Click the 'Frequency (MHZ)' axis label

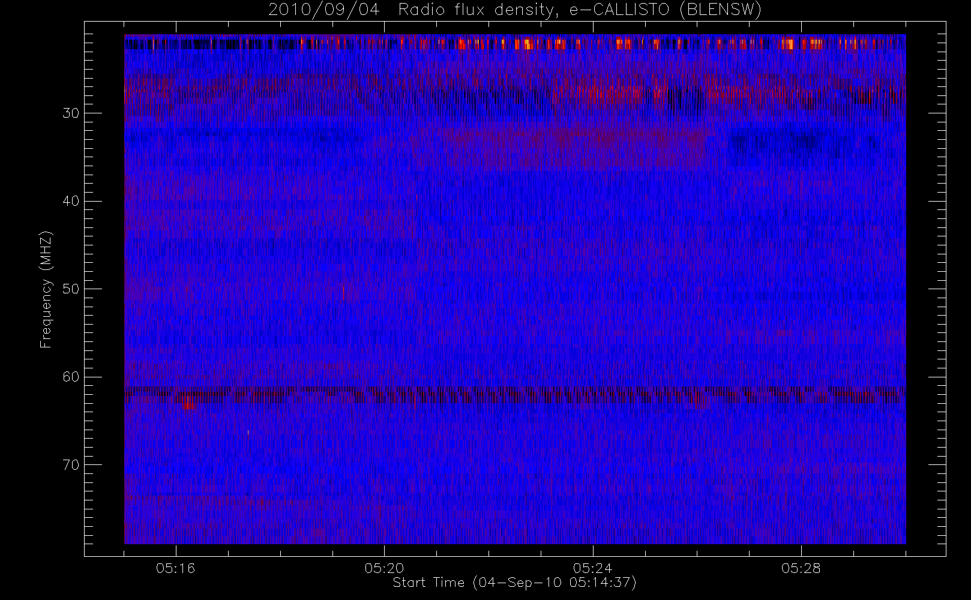[x=46, y=289]
